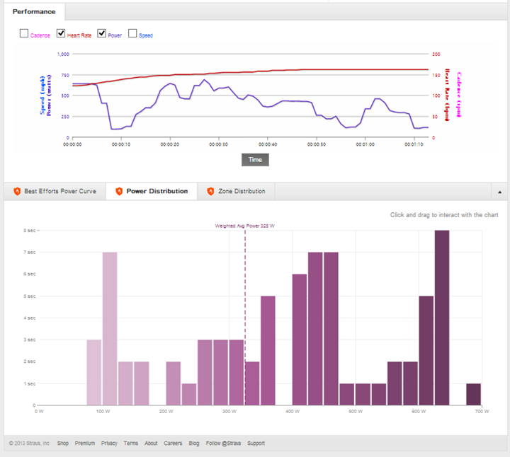Click the tallest 8 sec bar near 630 W
This screenshot has width=510, height=457.
pyautogui.click(x=442, y=318)
